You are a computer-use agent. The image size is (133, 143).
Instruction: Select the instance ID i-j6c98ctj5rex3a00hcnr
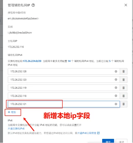[20, 33]
